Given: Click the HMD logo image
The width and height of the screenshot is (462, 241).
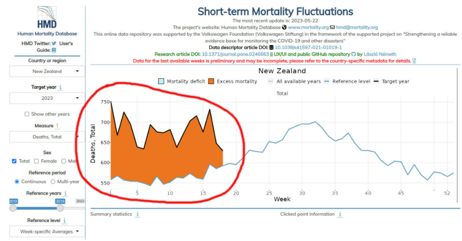Looking at the screenshot, I should (47, 17).
